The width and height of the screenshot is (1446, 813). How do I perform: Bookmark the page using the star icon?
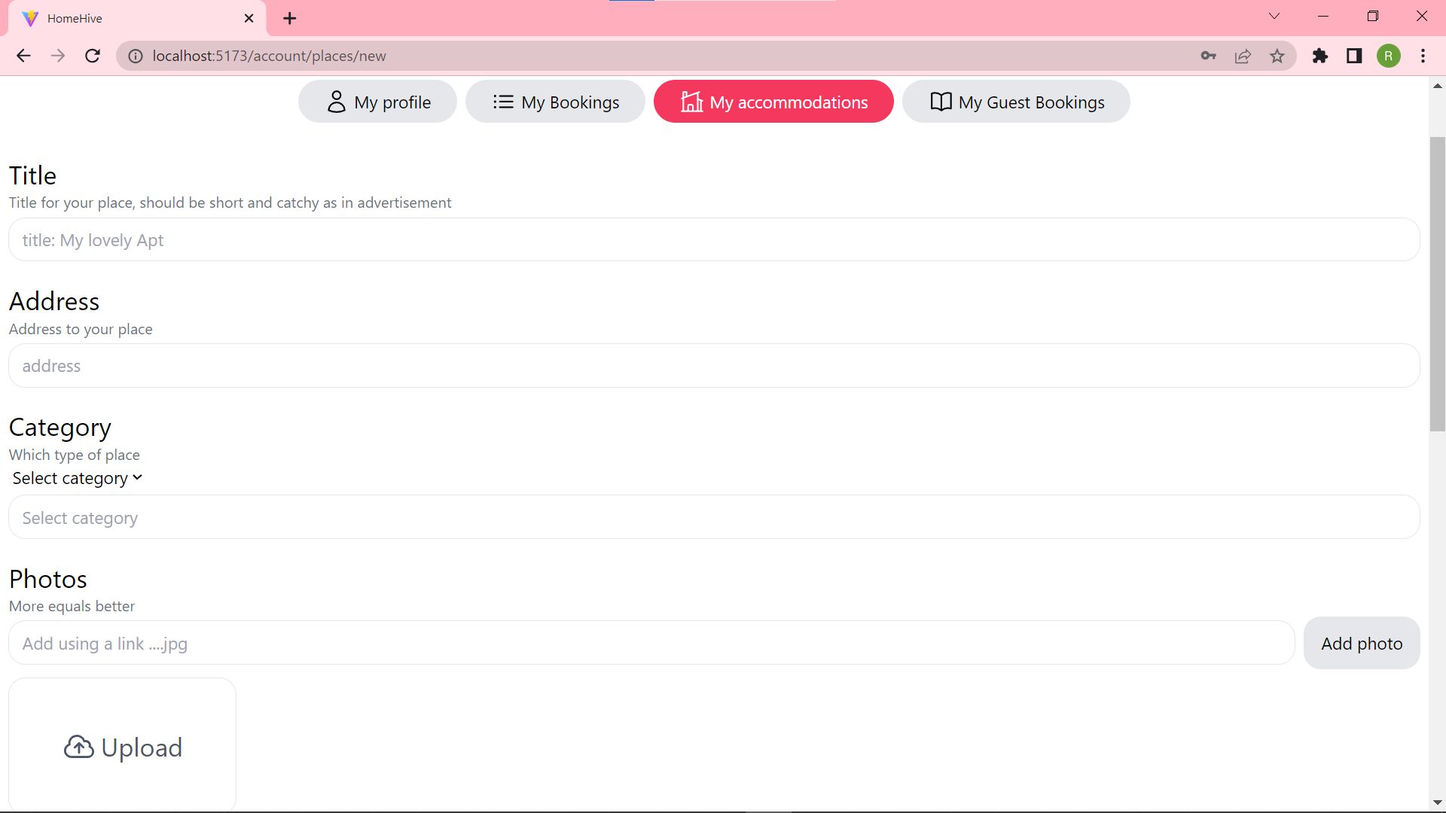click(1277, 56)
